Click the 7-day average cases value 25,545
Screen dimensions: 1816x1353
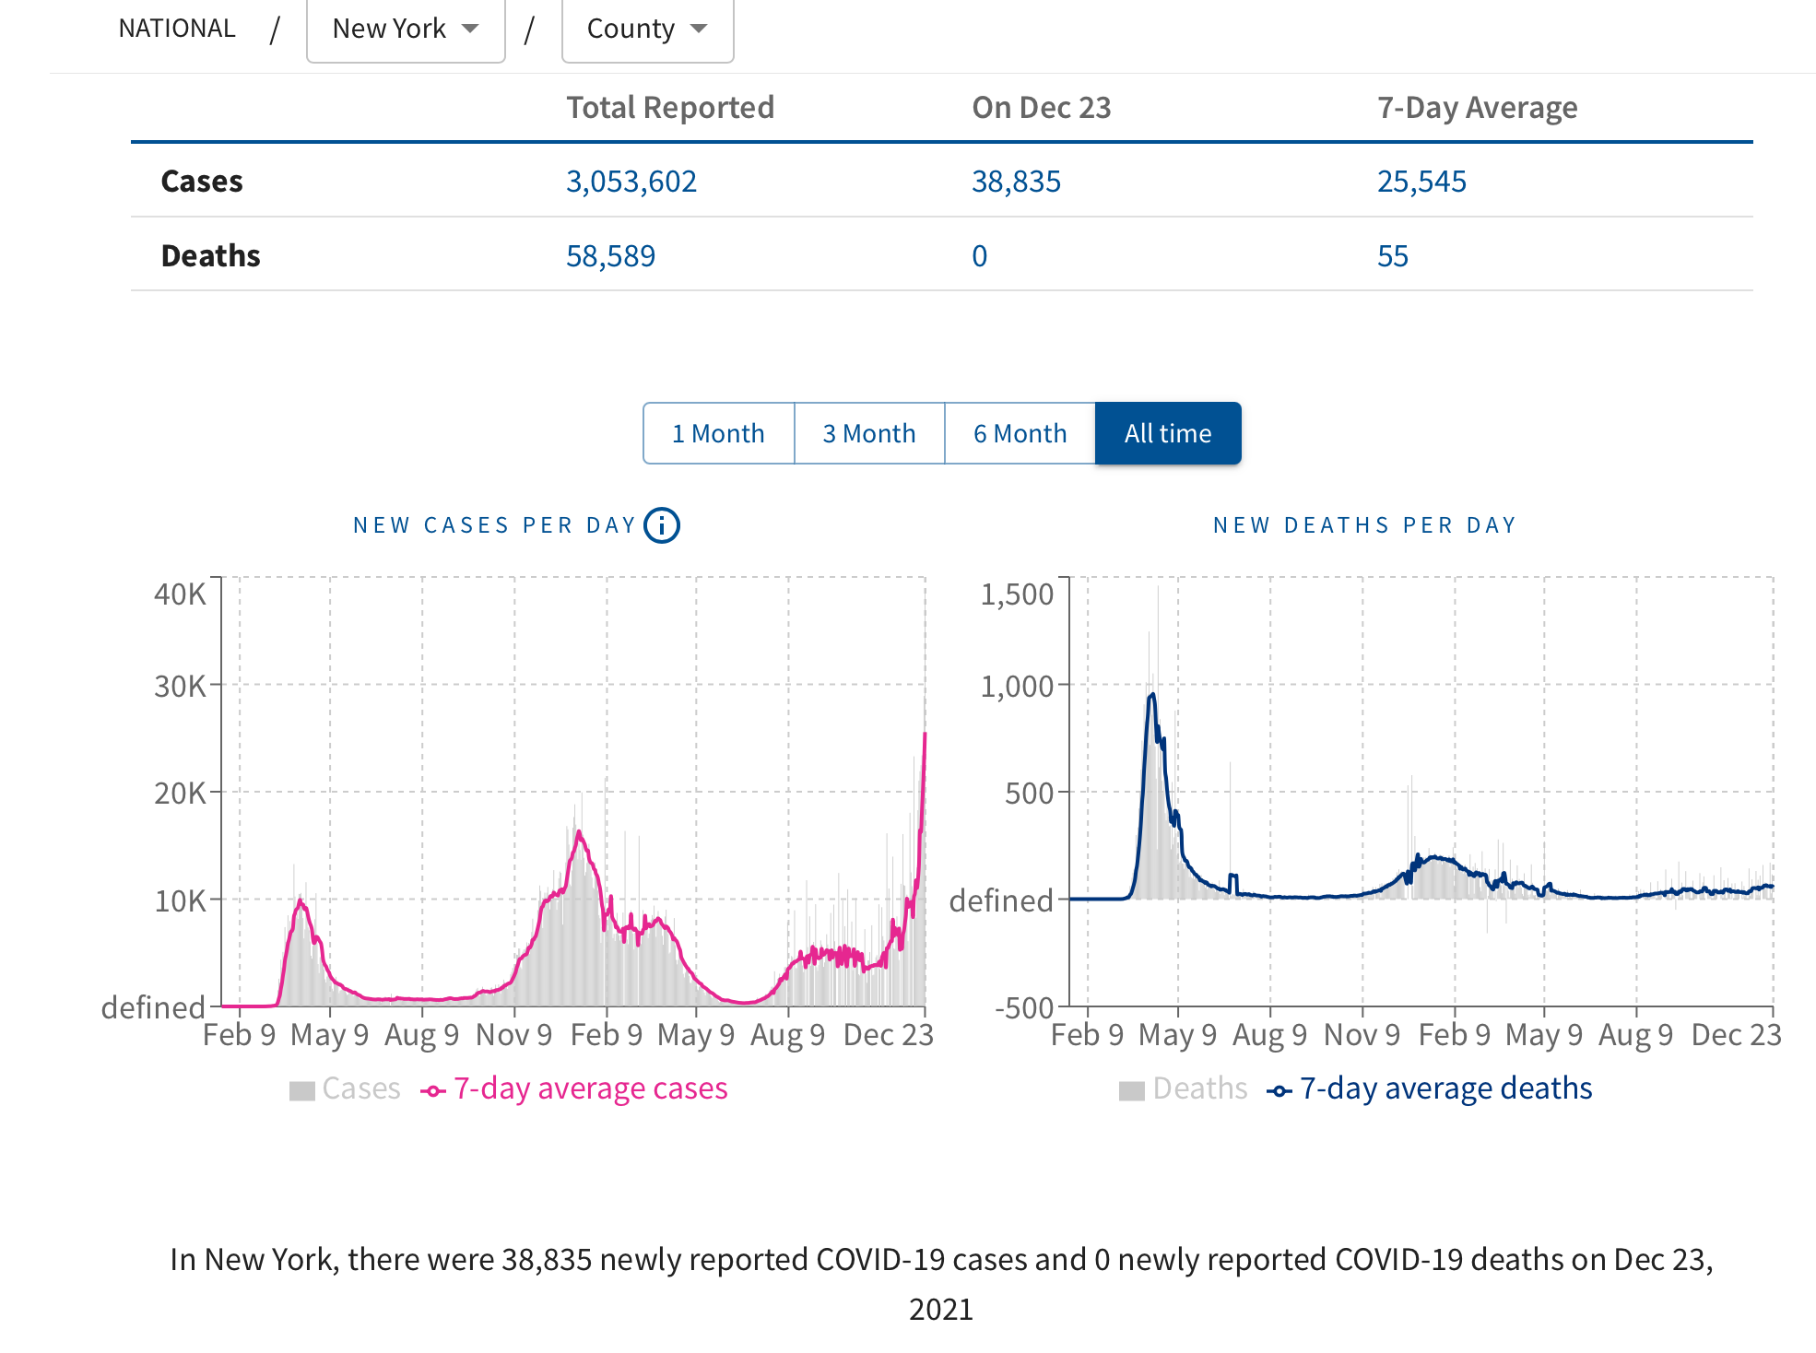[1421, 182]
